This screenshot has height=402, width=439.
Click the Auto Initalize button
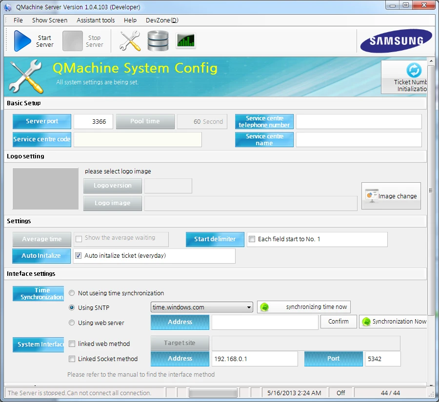41,256
